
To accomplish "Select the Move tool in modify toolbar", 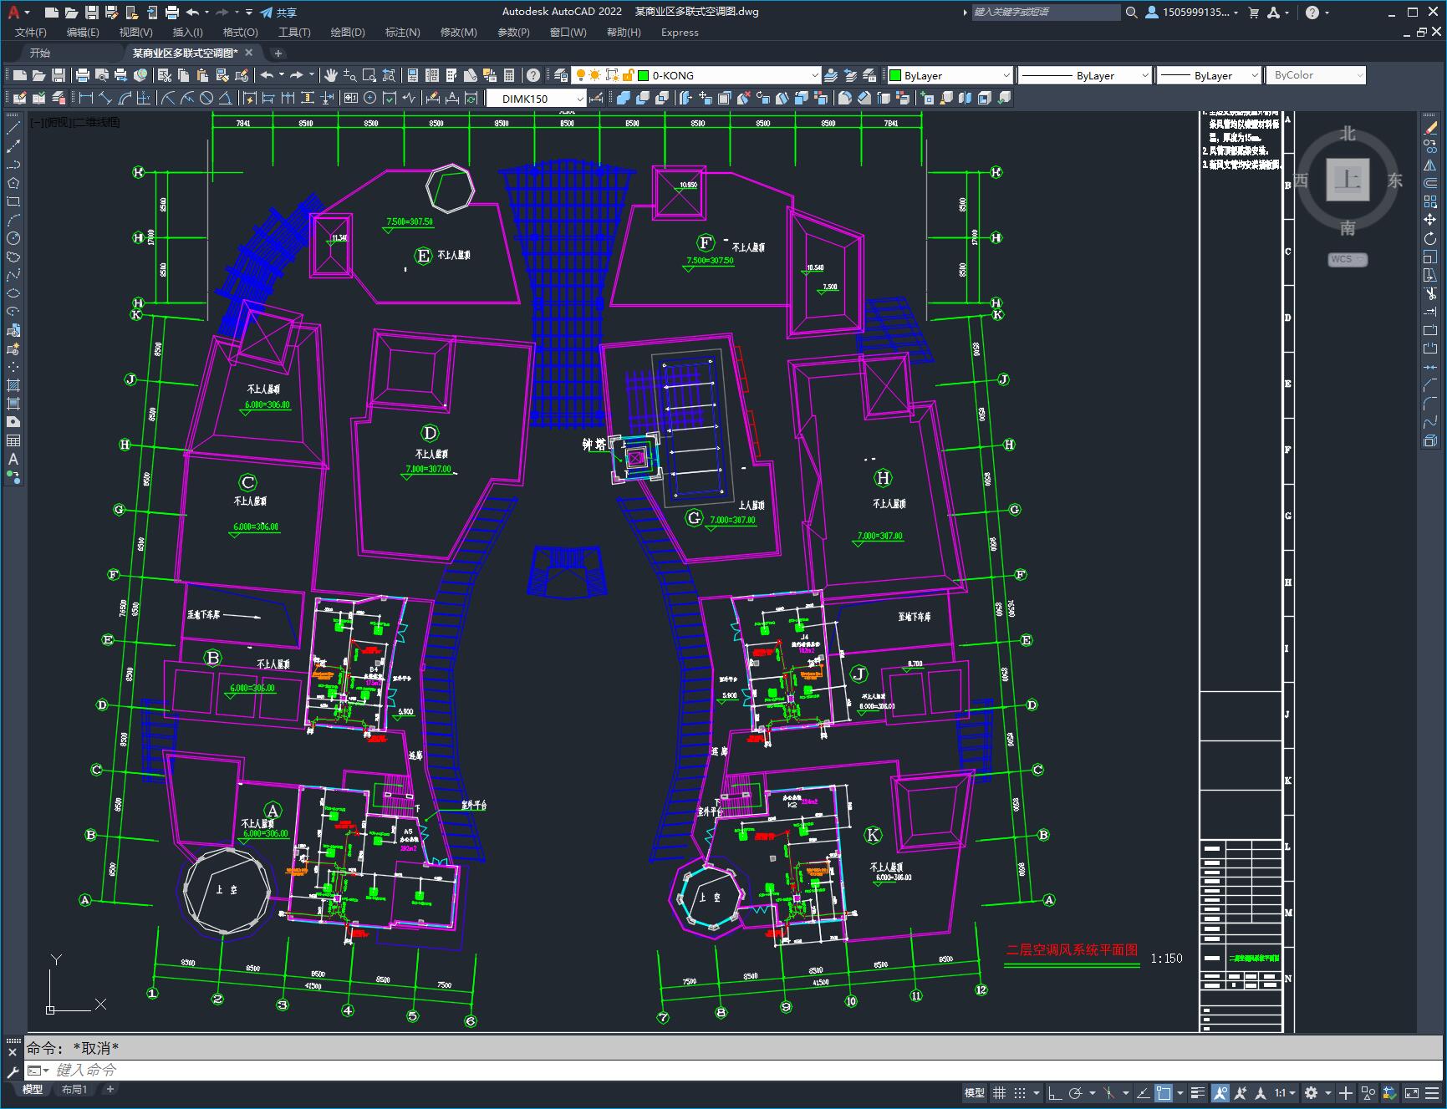I will tap(1430, 220).
